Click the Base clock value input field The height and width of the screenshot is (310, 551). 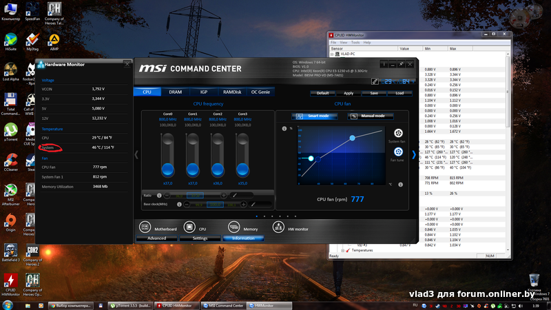pos(215,205)
